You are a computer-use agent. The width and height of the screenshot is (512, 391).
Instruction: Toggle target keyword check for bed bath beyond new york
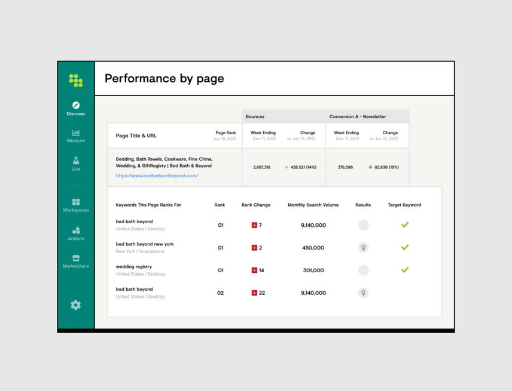click(x=405, y=247)
